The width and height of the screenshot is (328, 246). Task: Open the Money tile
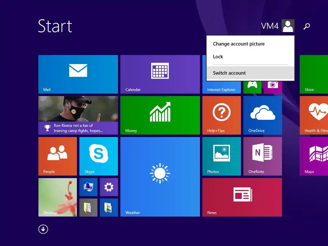(160, 115)
